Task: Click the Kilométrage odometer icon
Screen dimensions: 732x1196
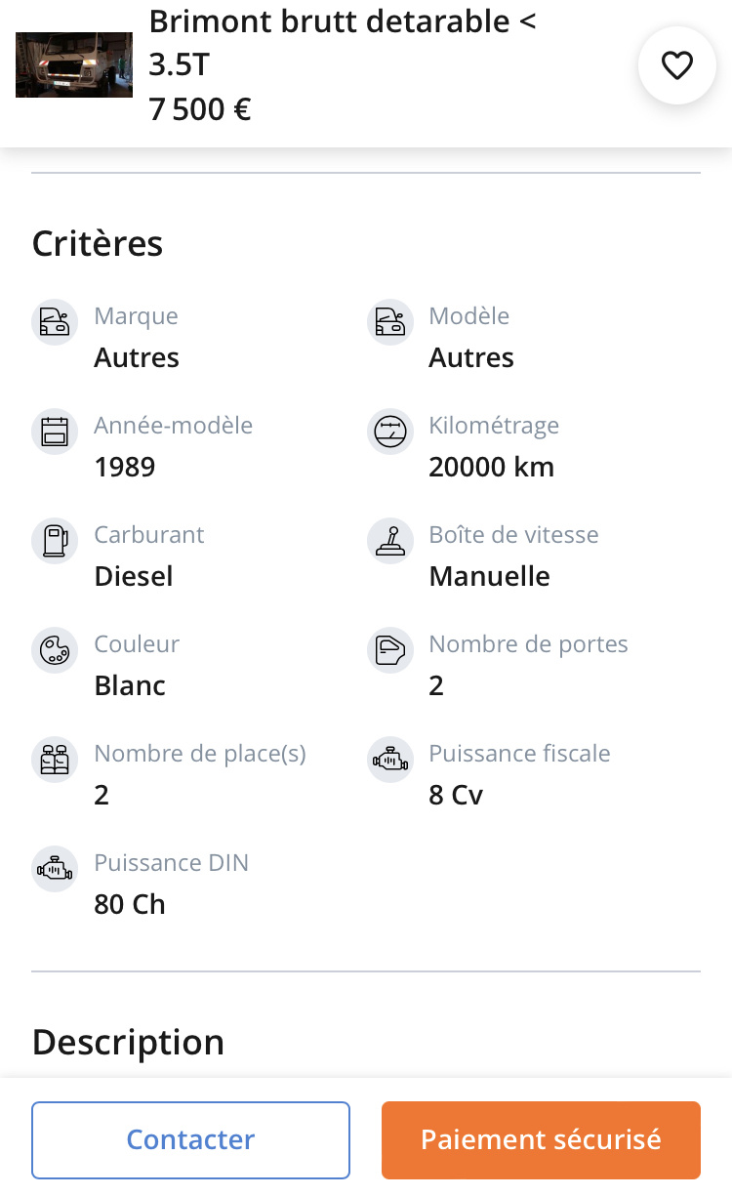Action: tap(389, 432)
